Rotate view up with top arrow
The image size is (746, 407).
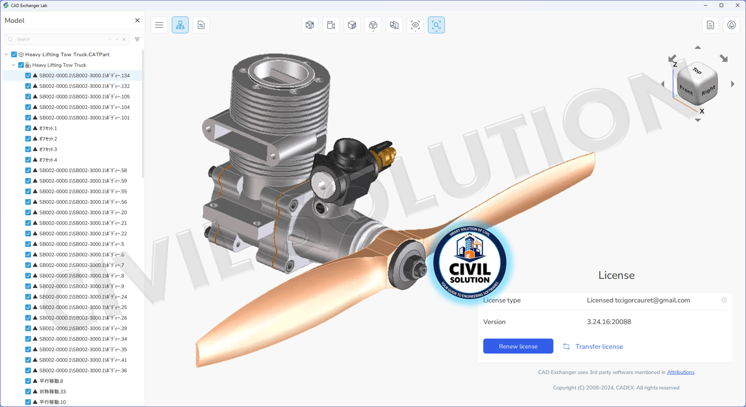(698, 48)
